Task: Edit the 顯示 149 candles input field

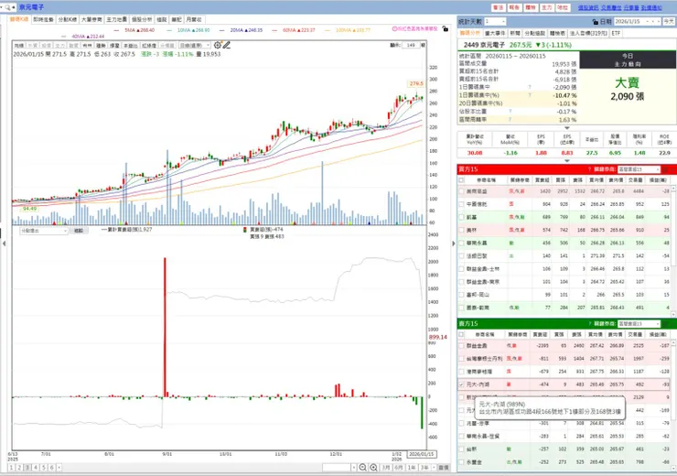Action: click(411, 45)
